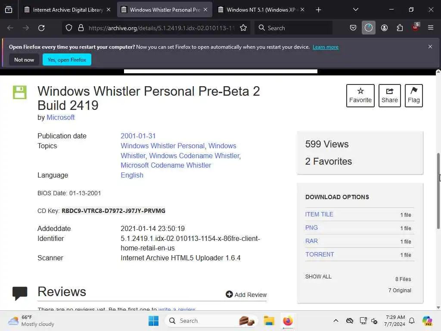441x331 pixels.
Task: Click the browser forward arrow
Action: 25,28
